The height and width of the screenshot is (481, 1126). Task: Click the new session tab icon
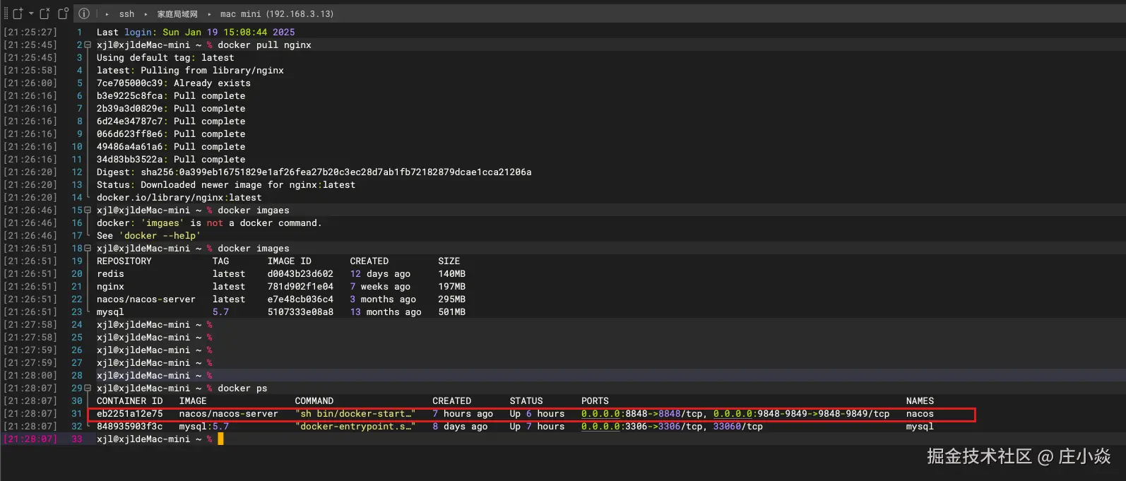[x=18, y=13]
